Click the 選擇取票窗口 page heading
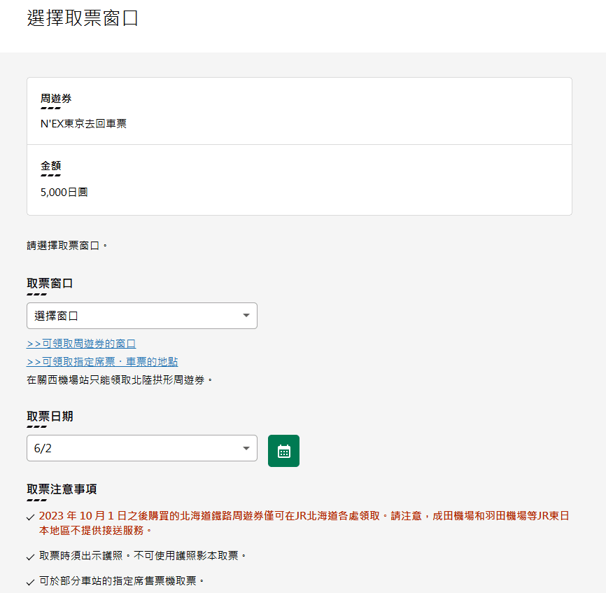The height and width of the screenshot is (593, 606). pyautogui.click(x=83, y=18)
